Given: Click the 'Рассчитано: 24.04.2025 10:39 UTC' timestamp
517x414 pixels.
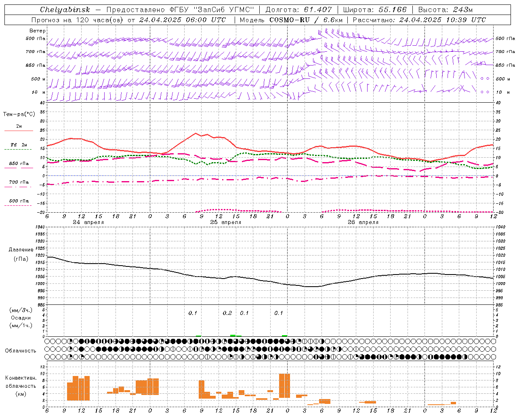Looking at the screenshot, I should 419,20.
